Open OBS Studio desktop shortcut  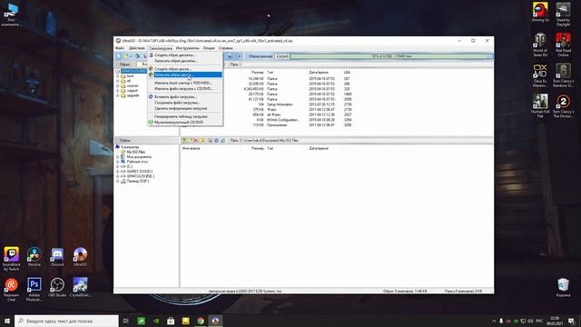click(x=57, y=287)
